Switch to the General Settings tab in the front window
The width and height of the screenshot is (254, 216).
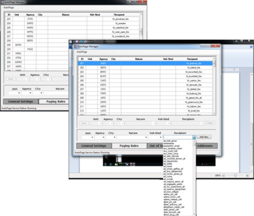click(94, 146)
